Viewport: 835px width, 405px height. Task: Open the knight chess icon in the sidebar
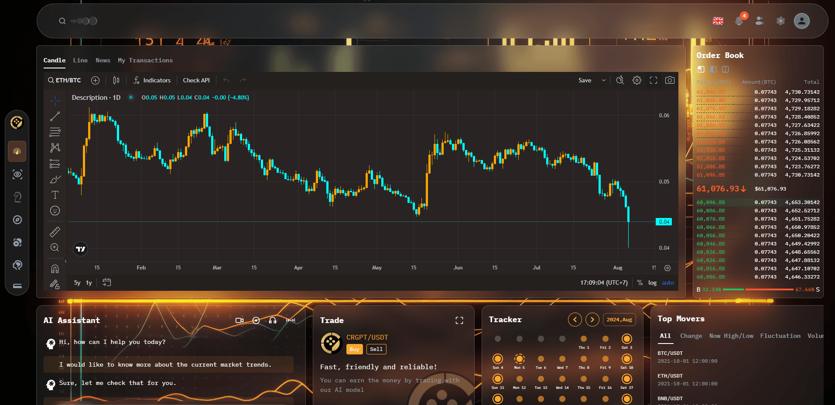[x=17, y=197]
